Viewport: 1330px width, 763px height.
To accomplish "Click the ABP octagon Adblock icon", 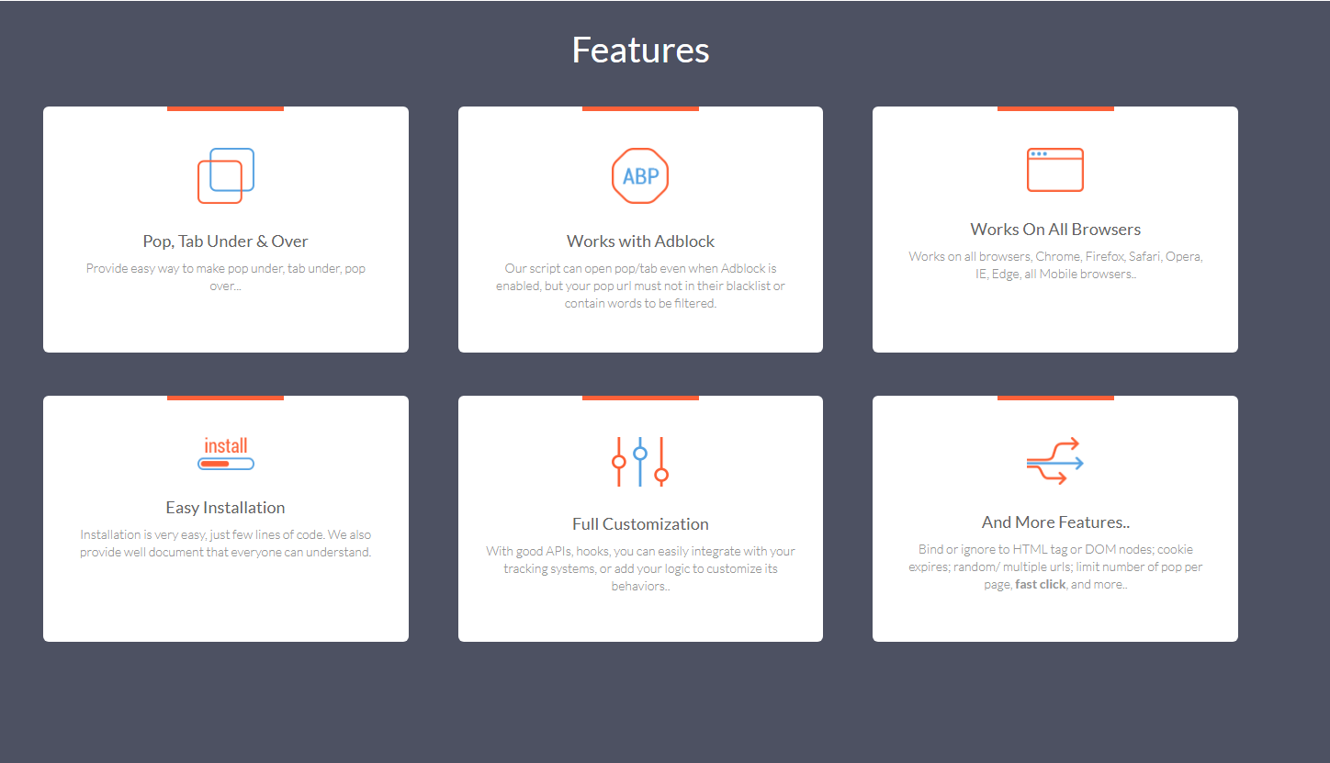I will [x=640, y=175].
